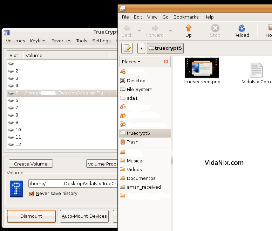Click the volume path input field

pyautogui.click(x=73, y=183)
